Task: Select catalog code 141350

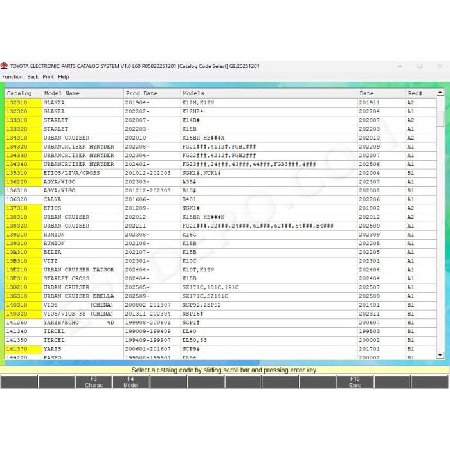Action: click(23, 340)
